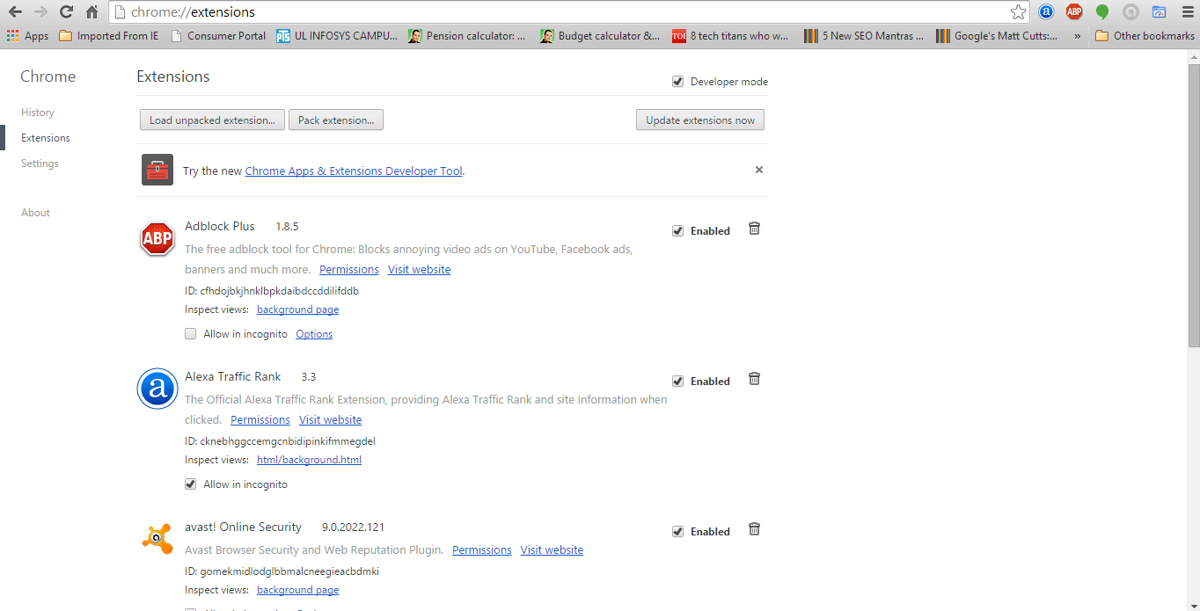Open the Google's Matt Cutts bookmark

click(x=998, y=36)
